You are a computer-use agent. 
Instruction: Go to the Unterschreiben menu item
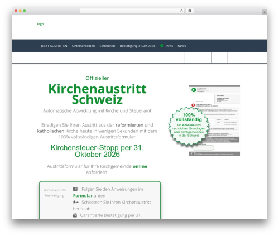[x=83, y=46]
